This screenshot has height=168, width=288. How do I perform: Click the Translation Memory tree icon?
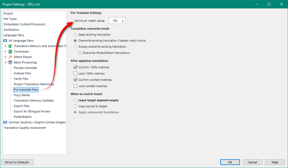(x=10, y=46)
